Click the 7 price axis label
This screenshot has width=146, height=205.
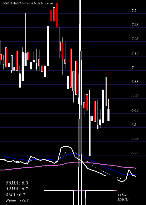pyautogui.click(x=133, y=68)
